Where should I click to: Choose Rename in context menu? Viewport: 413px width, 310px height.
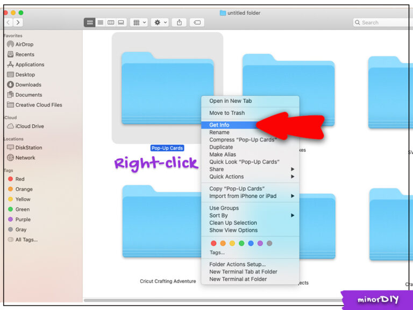pos(250,132)
